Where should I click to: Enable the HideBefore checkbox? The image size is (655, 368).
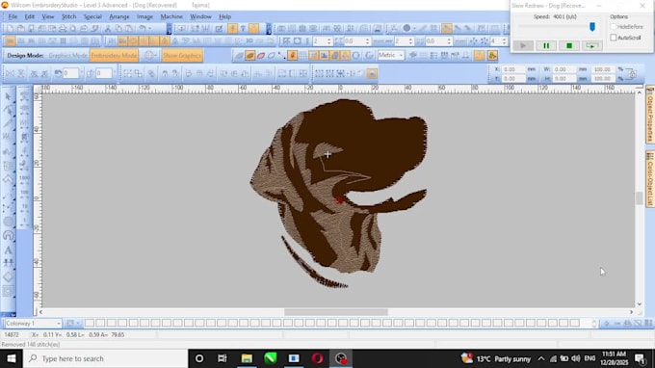click(614, 27)
